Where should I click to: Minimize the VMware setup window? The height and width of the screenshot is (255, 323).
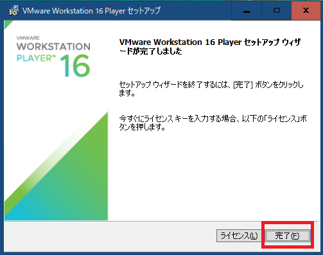[x=247, y=10]
